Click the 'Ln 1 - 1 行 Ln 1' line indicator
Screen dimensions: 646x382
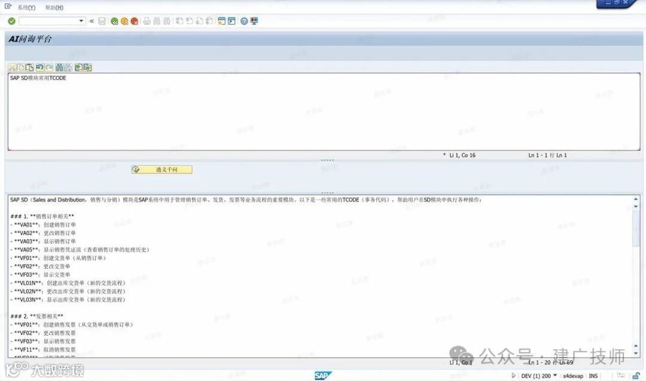(547, 155)
